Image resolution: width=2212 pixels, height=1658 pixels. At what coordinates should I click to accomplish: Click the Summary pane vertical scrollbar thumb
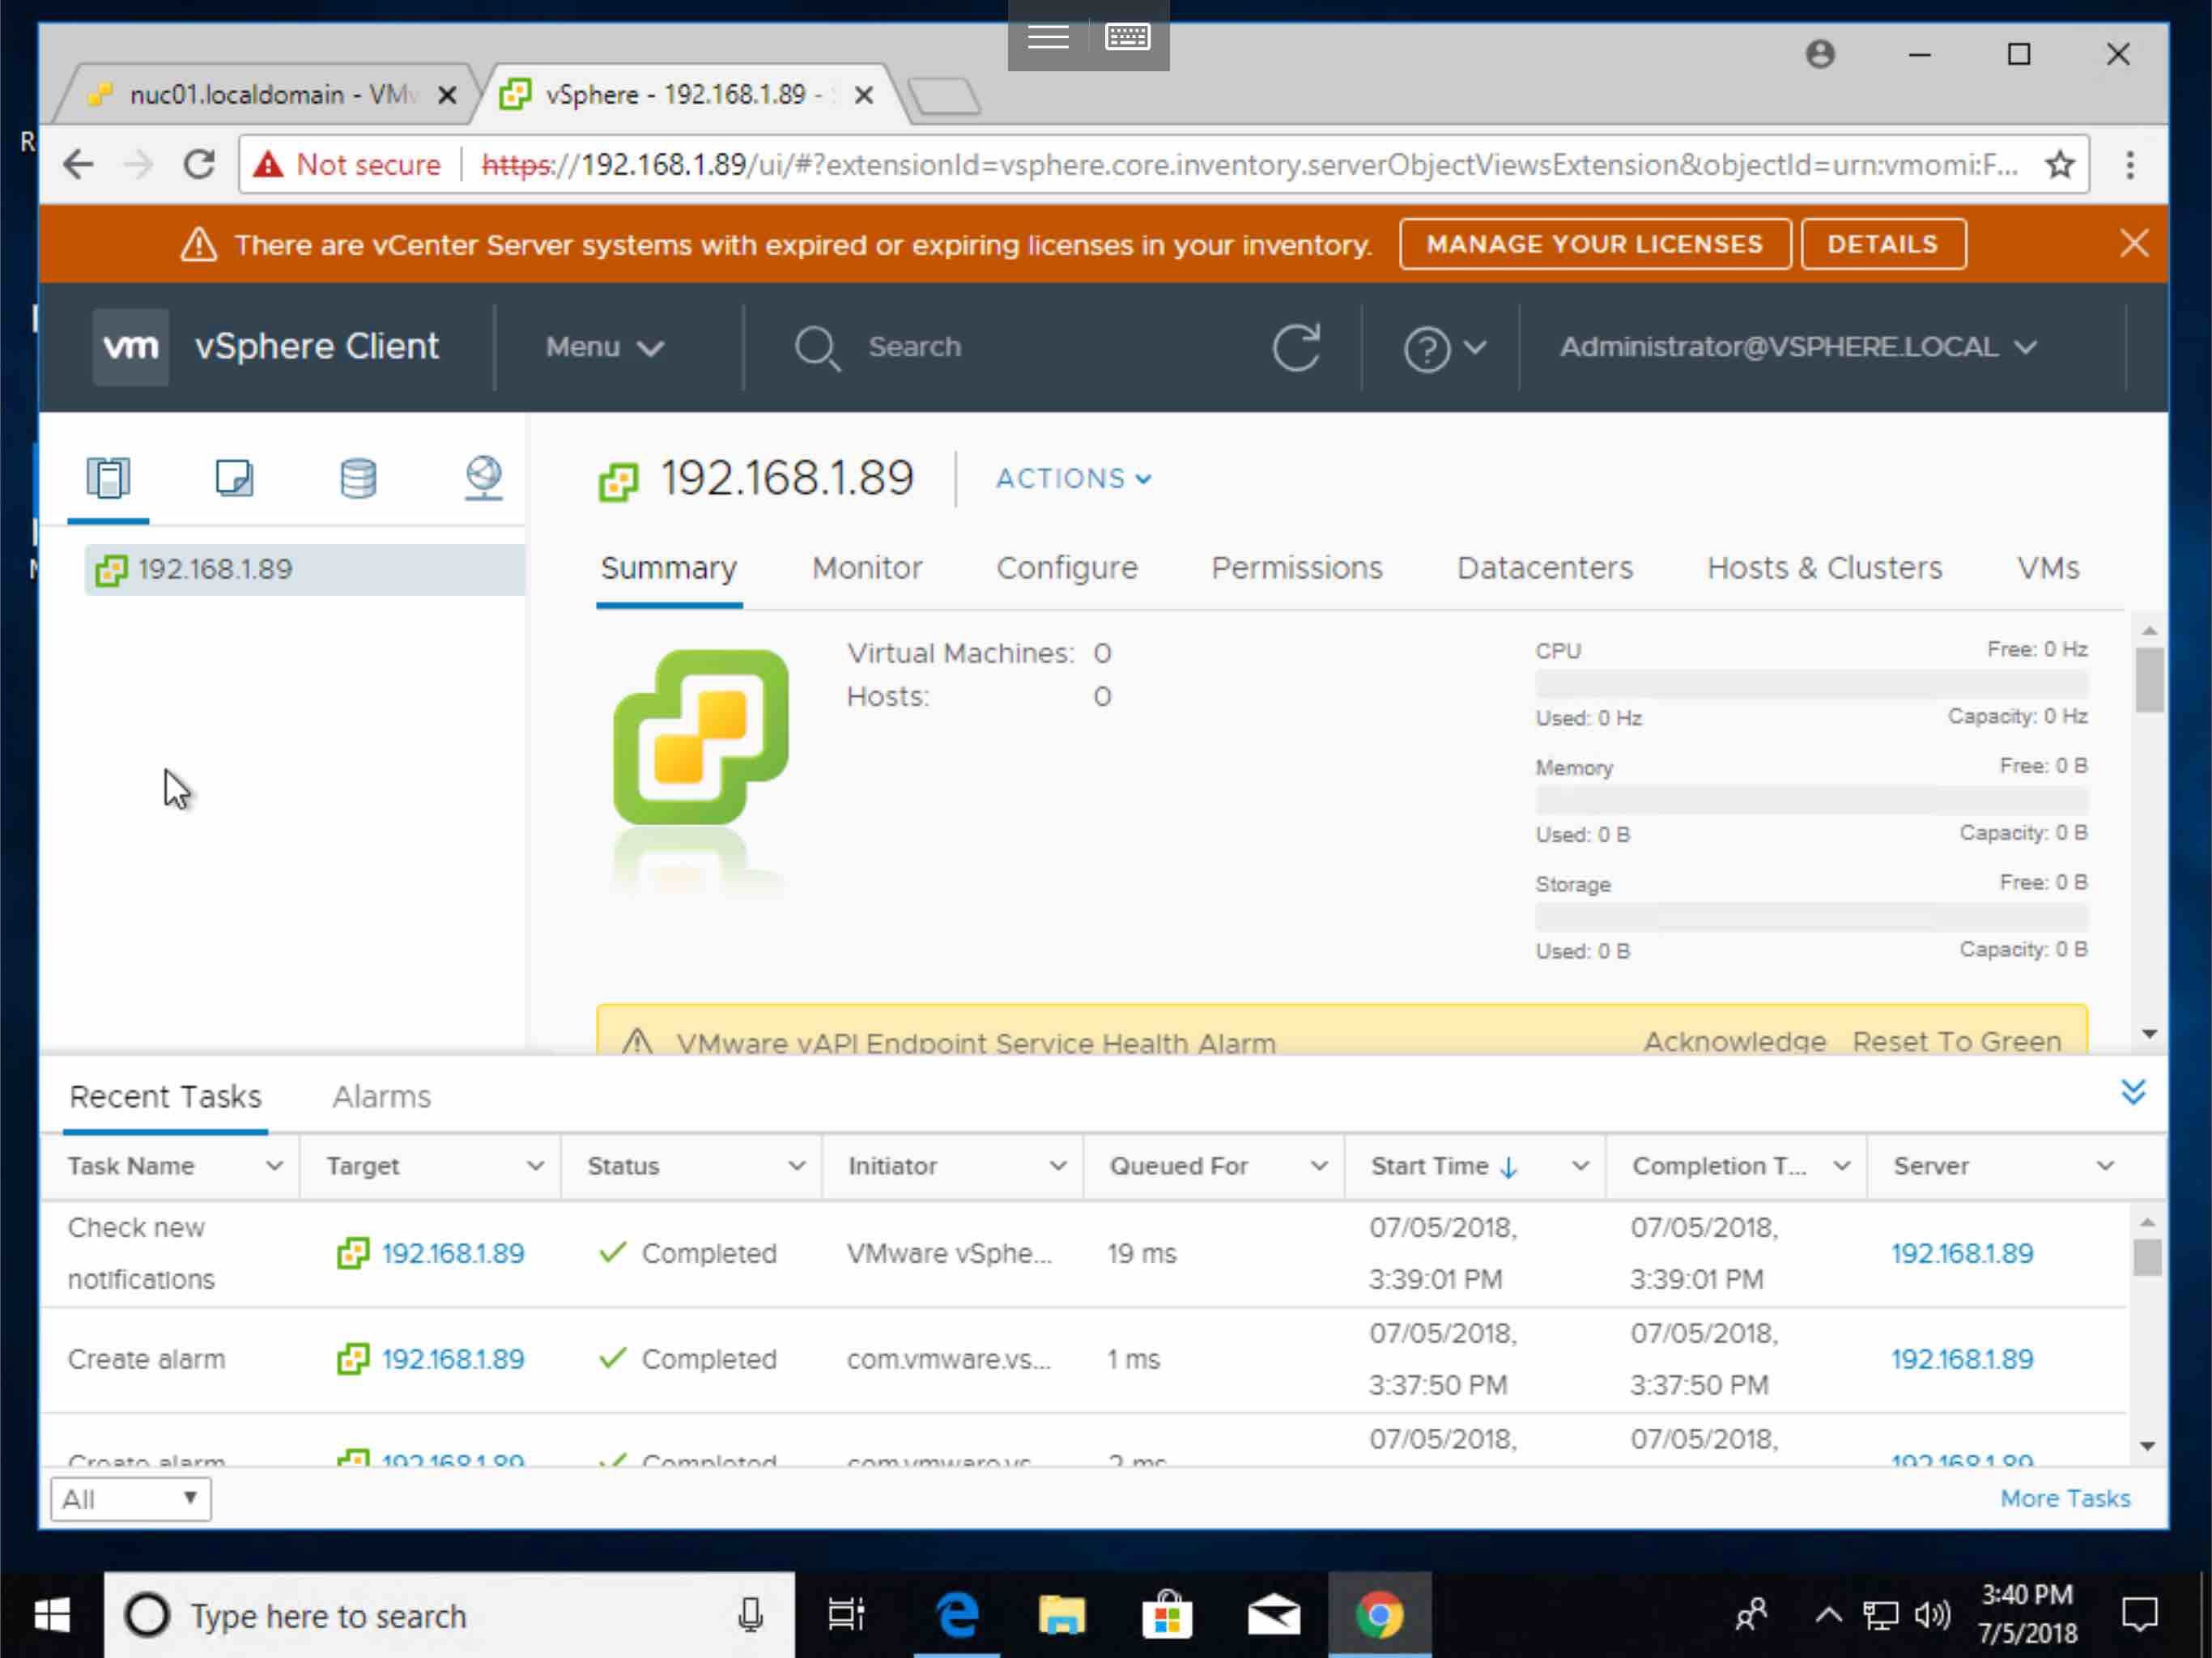click(x=2149, y=680)
